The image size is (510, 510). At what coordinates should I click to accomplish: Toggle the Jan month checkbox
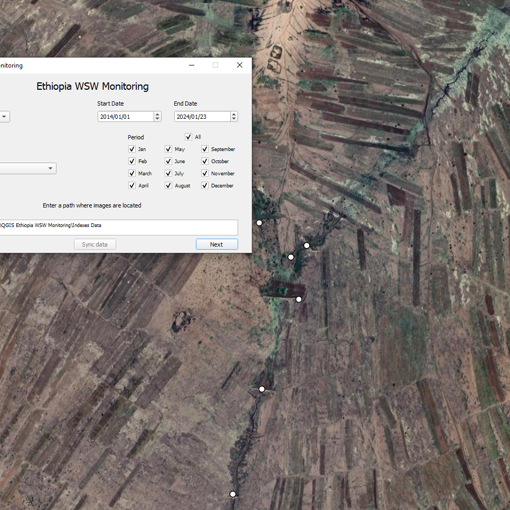tap(132, 149)
